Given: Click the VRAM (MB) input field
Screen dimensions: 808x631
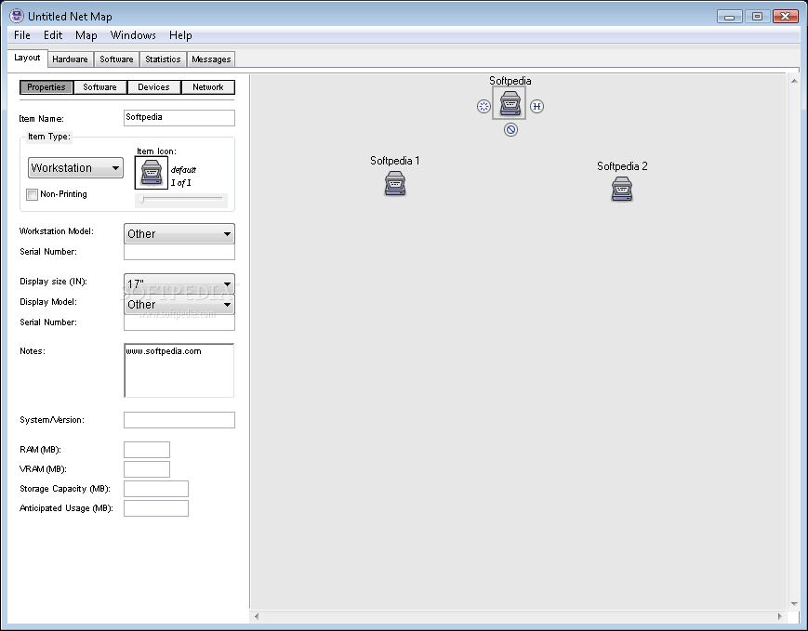Looking at the screenshot, I should [x=147, y=469].
